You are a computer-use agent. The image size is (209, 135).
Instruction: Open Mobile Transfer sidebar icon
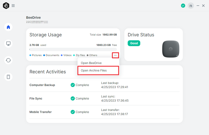coord(8,77)
